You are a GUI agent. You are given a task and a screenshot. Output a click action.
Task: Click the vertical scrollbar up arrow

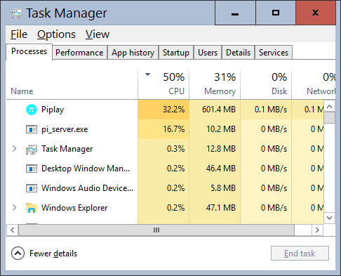(330, 107)
